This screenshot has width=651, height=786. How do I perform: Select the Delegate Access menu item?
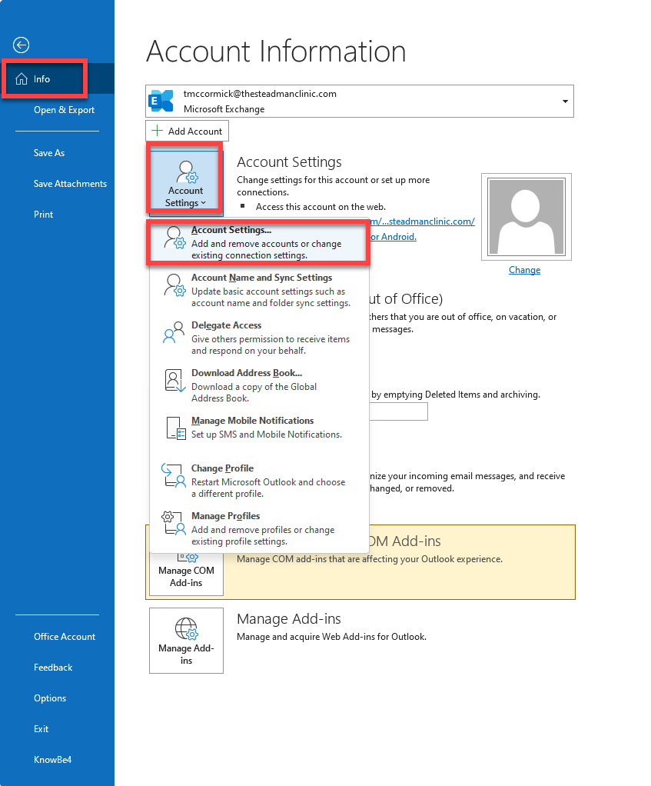258,338
